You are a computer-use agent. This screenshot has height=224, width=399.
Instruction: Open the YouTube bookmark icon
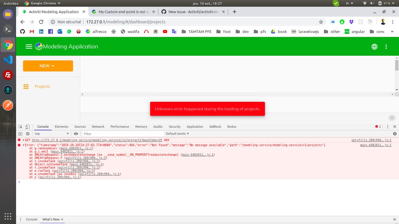[x=165, y=32]
